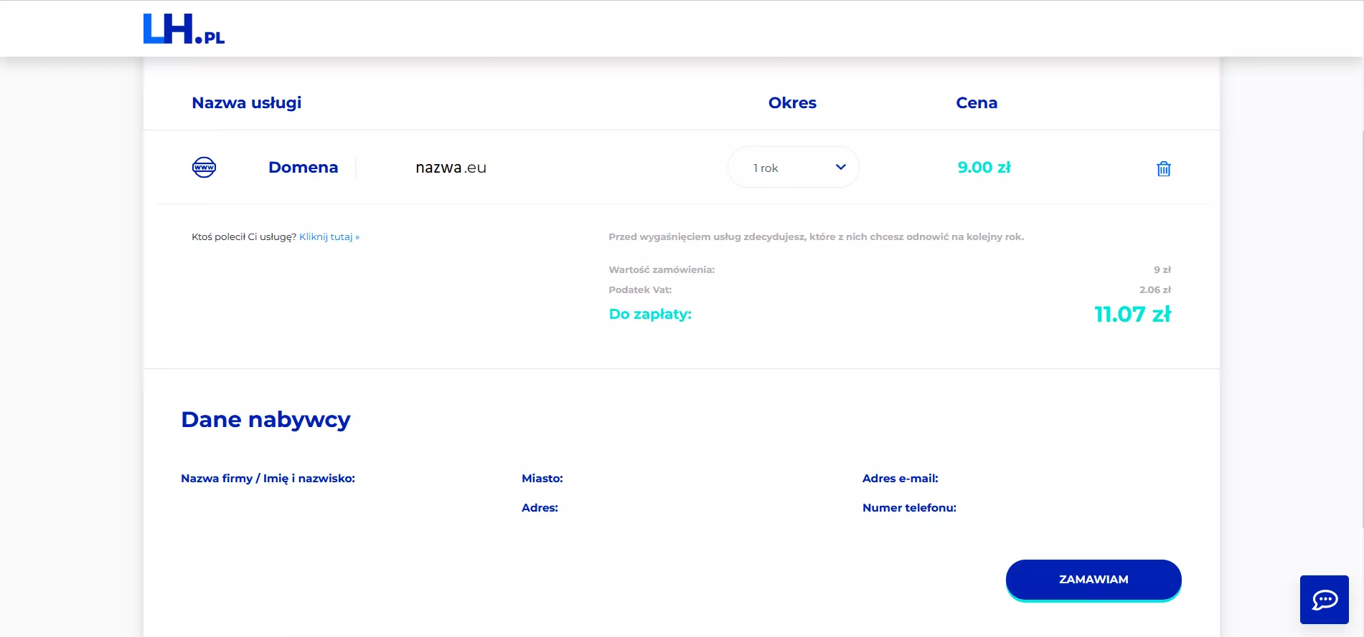1364x637 pixels.
Task: Click the "Numer telefonu:" label
Action: pyautogui.click(x=909, y=508)
